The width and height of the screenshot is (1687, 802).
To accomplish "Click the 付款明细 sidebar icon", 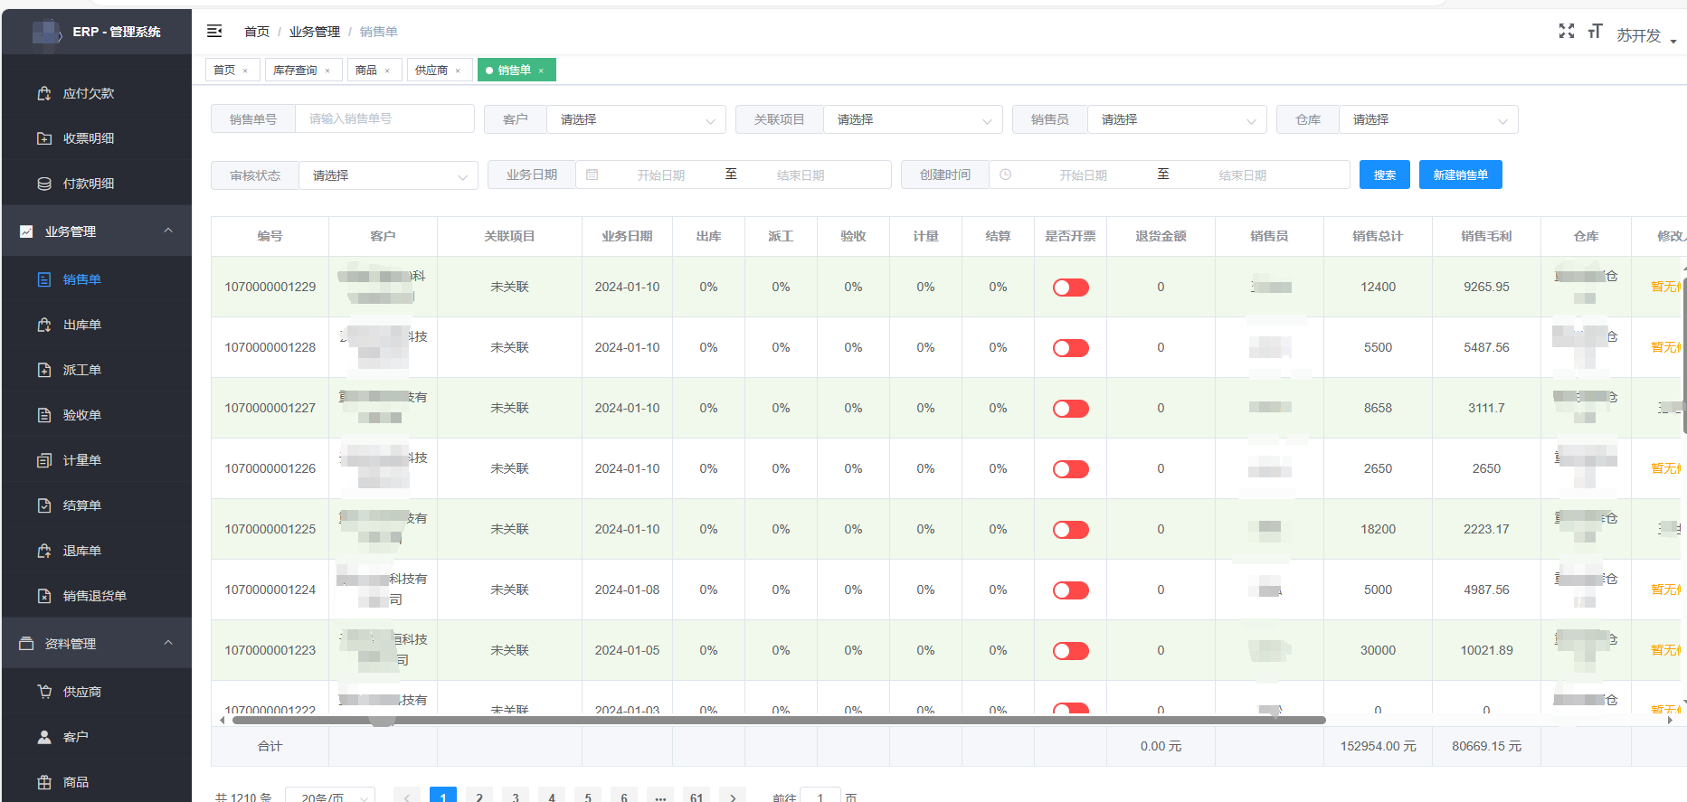I will (x=44, y=184).
